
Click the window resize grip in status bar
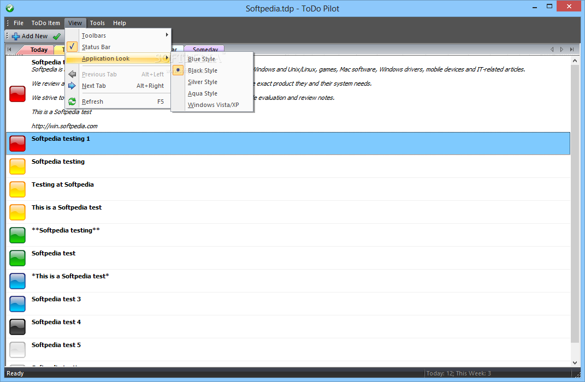[x=577, y=374]
